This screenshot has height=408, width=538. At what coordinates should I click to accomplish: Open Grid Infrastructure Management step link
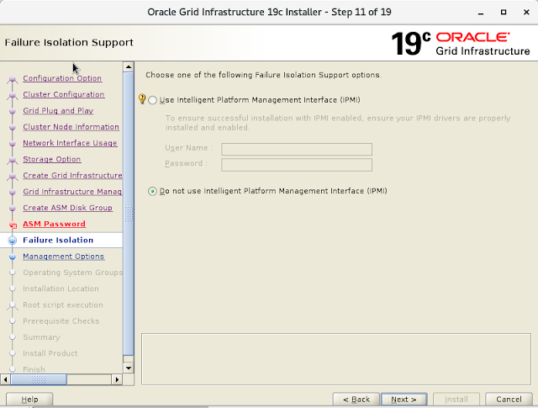tap(72, 191)
